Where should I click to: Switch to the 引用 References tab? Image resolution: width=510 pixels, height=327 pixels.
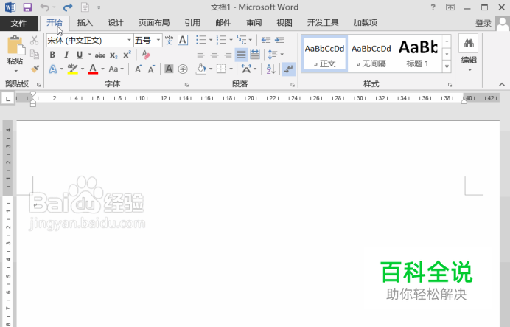192,23
